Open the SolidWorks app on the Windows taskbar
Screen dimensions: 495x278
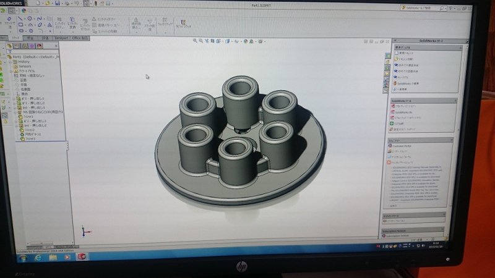[82, 257]
